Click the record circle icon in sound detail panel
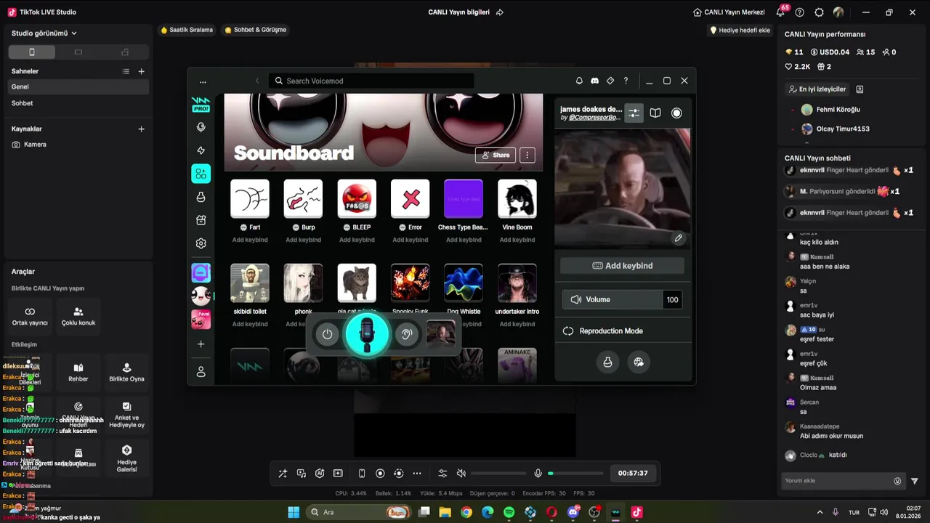The height and width of the screenshot is (523, 930). coord(676,113)
